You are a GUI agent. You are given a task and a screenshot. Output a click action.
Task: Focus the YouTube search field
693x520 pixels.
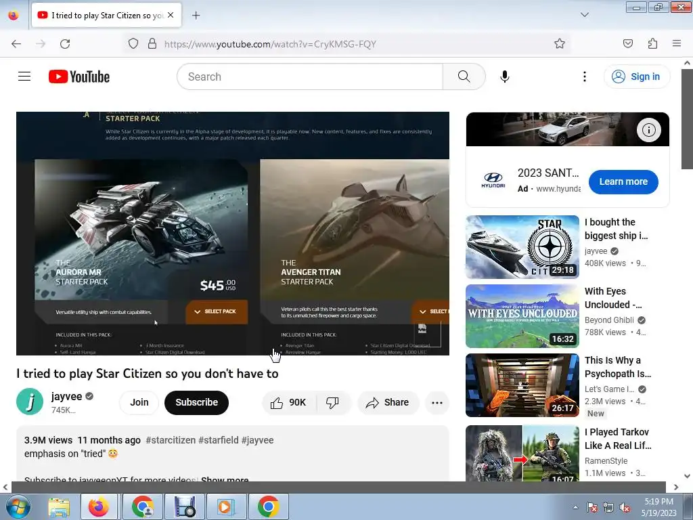tap(309, 77)
